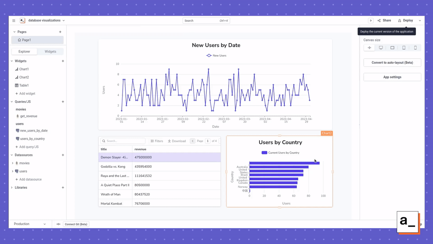Select the Chart1 widget in the sidebar
The image size is (433, 244).
click(x=24, y=69)
